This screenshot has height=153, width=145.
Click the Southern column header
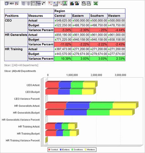point(98,16)
